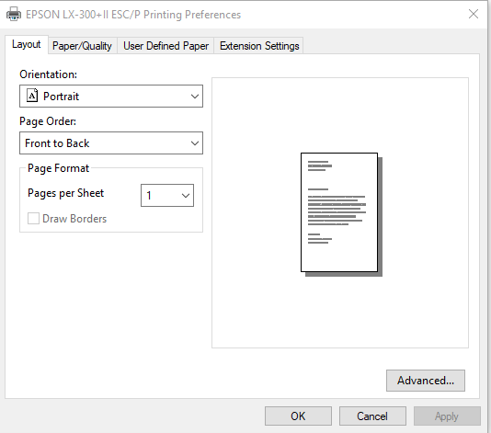This screenshot has width=491, height=433.
Task: Click the Apply button
Action: 447,416
